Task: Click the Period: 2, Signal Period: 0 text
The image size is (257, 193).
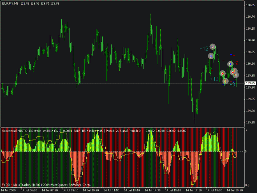Action: [x=123, y=131]
